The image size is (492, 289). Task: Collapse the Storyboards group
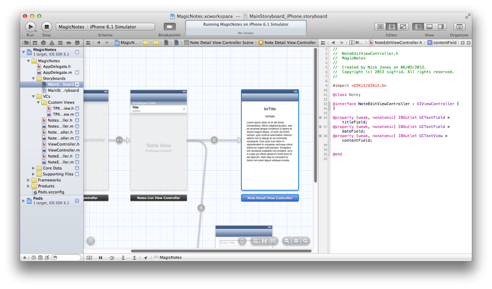33,79
